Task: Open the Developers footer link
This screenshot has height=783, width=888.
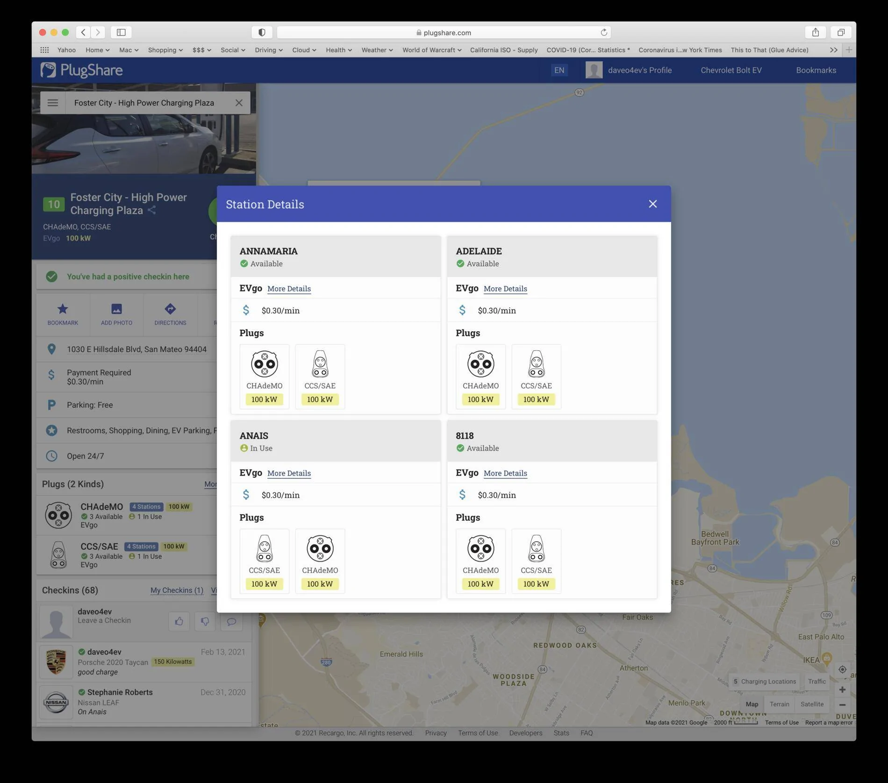Action: tap(526, 733)
